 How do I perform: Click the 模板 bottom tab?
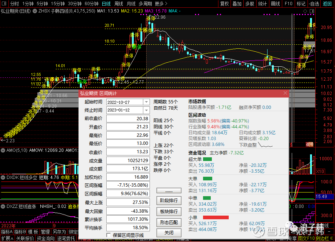[33, 232]
